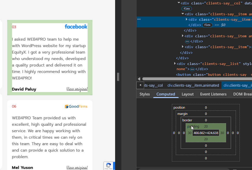The width and height of the screenshot is (252, 170).
Task: Click the GoodFirms logo in testimonial 06
Action: point(76,106)
